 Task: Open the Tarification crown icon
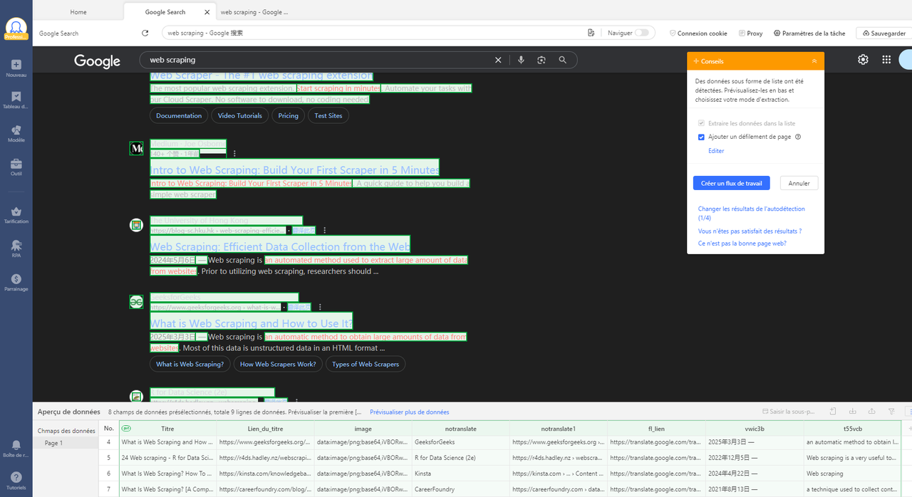16,211
